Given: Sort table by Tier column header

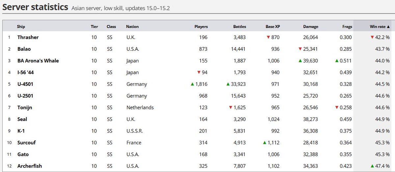Looking at the screenshot, I should tap(94, 27).
